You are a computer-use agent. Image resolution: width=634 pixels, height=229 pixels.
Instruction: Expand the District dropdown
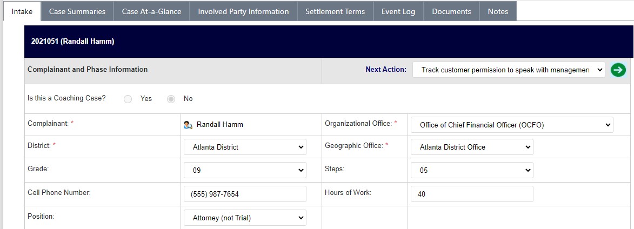coord(245,147)
